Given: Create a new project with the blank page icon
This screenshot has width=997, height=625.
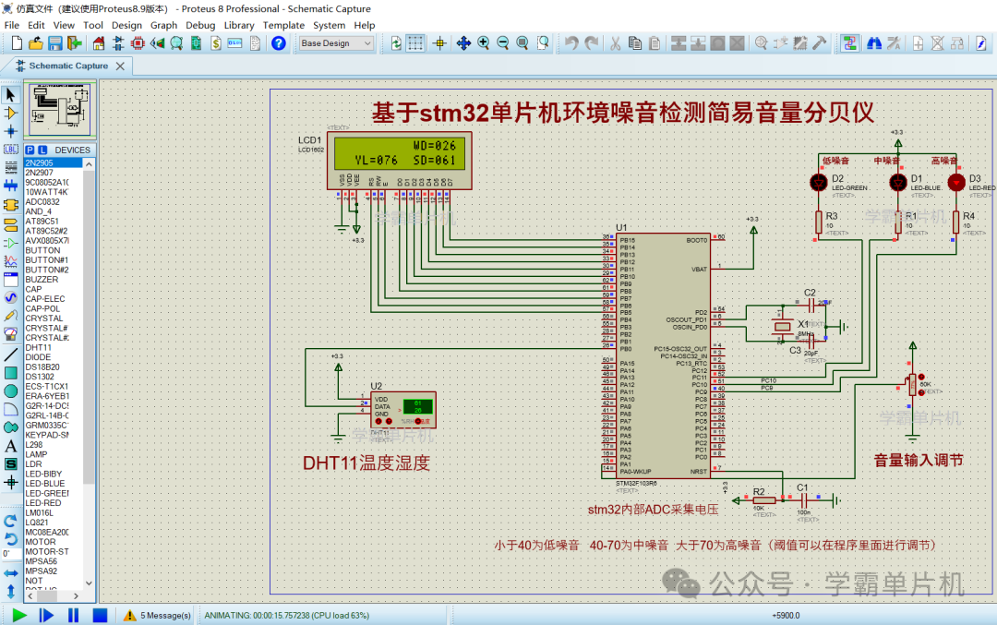Looking at the screenshot, I should [x=18, y=43].
